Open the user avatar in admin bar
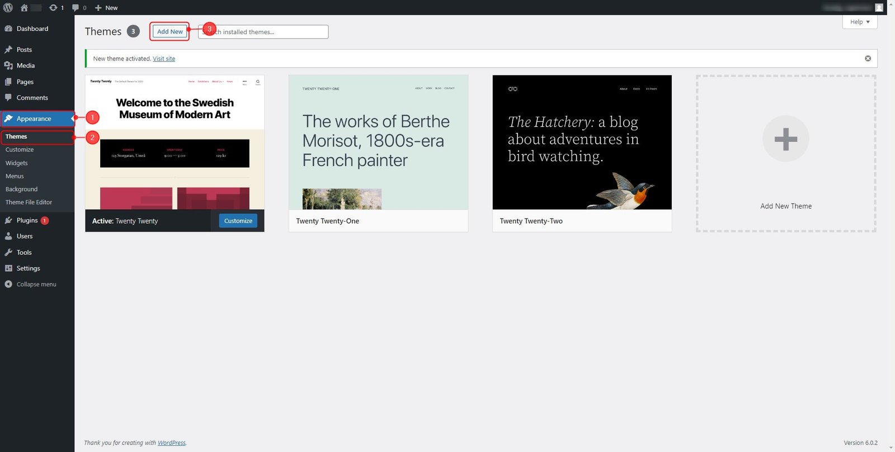Viewport: 895px width, 452px height. (x=879, y=8)
